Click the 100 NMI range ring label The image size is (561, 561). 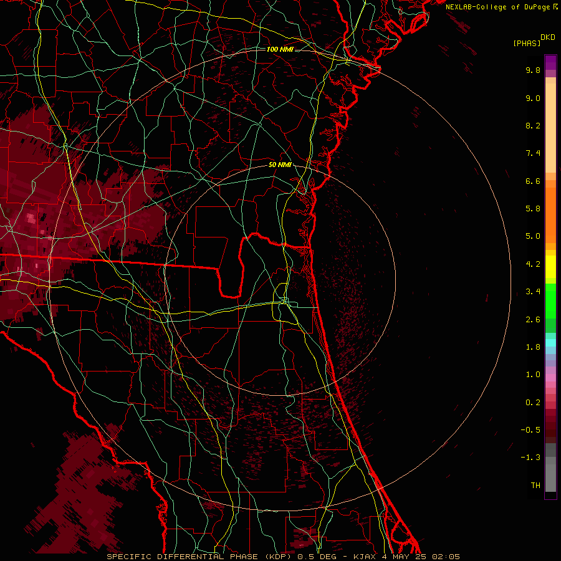(280, 49)
